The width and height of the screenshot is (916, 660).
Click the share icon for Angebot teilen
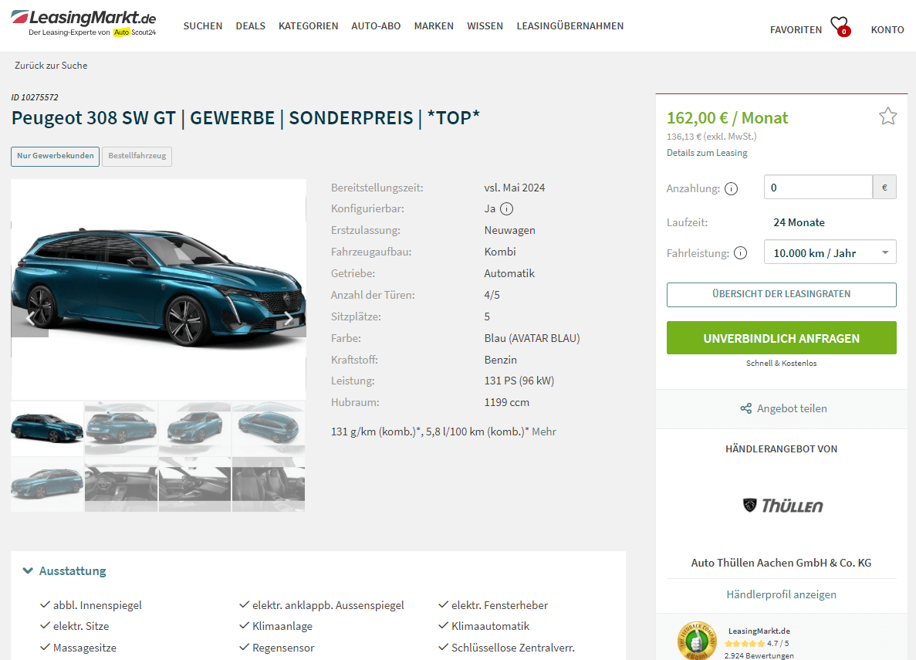(746, 408)
